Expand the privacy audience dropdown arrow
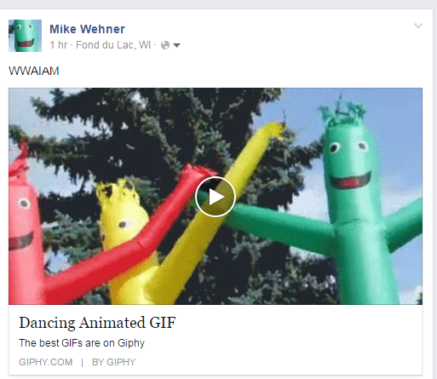437x379 pixels. (x=176, y=45)
